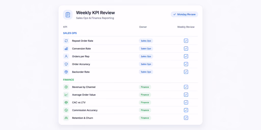
Task: Uncheck the Orders per Rep weekly review
Action: coord(186,56)
